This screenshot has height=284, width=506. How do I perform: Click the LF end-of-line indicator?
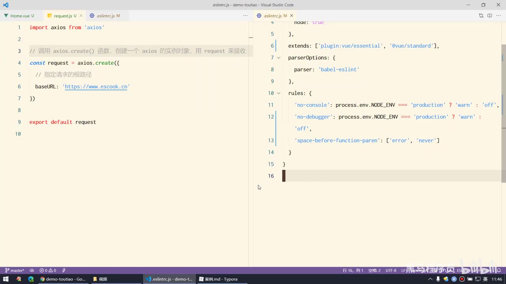[x=404, y=271]
